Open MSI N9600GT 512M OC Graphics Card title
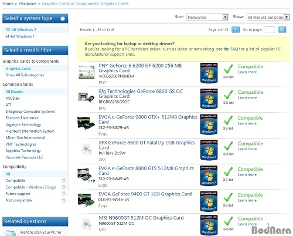293x236 pixels. 141,218
